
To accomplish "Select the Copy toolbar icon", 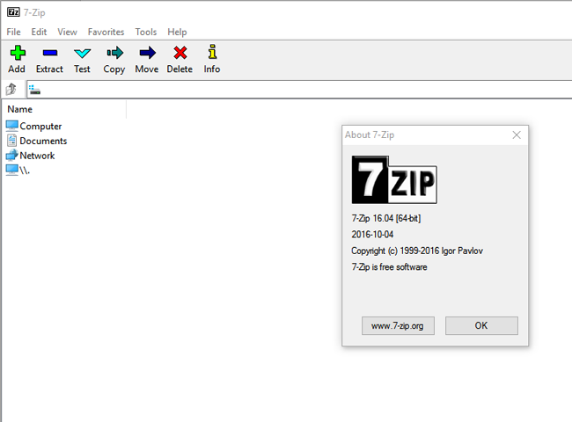I will pos(114,53).
